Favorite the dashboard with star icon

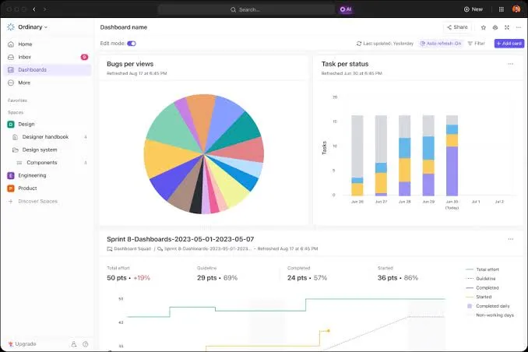[483, 27]
